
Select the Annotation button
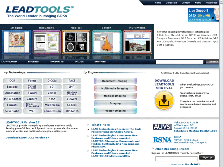tap(13, 93)
